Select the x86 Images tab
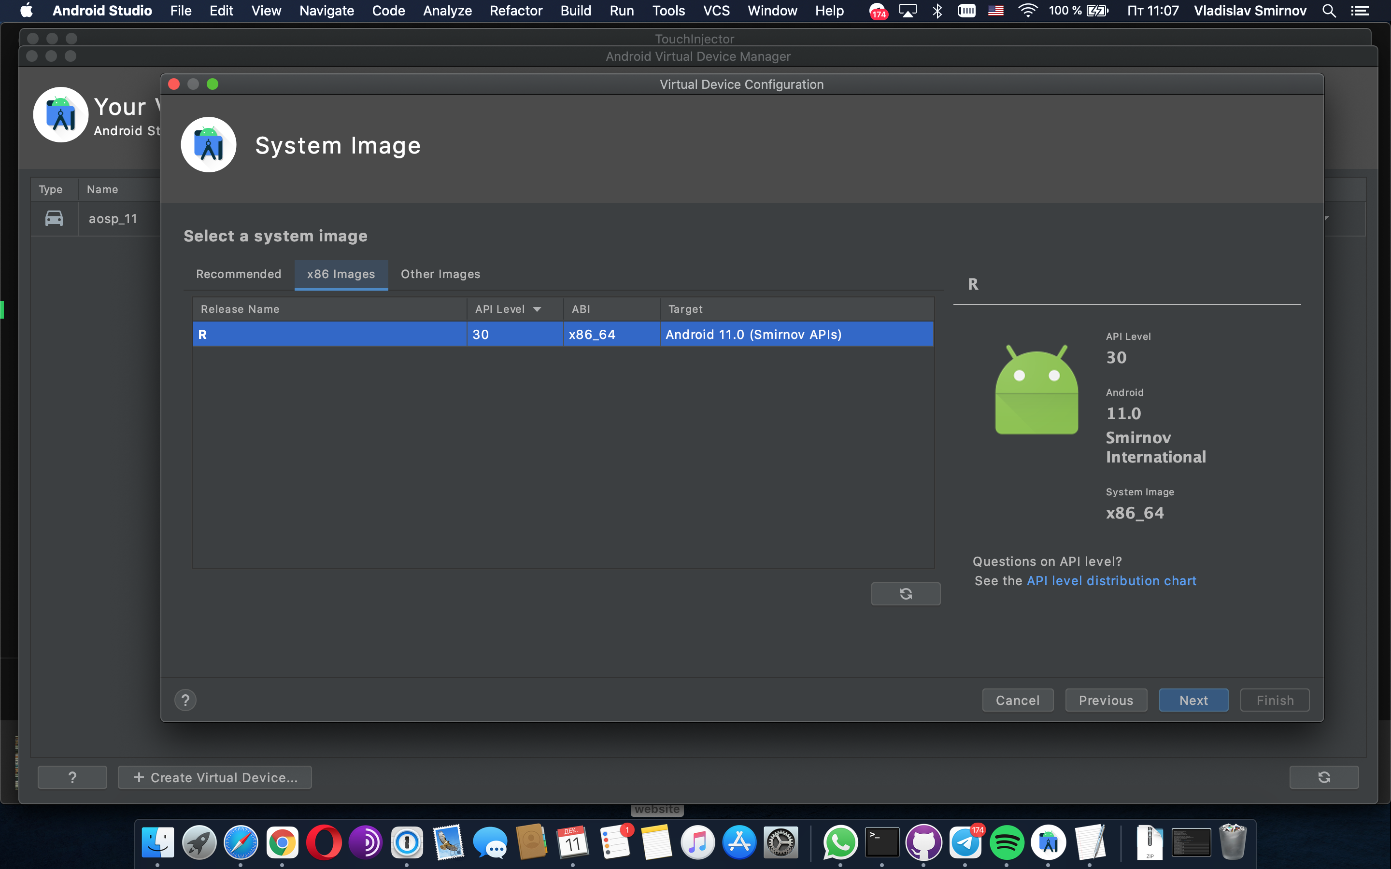This screenshot has width=1391, height=869. (x=341, y=274)
